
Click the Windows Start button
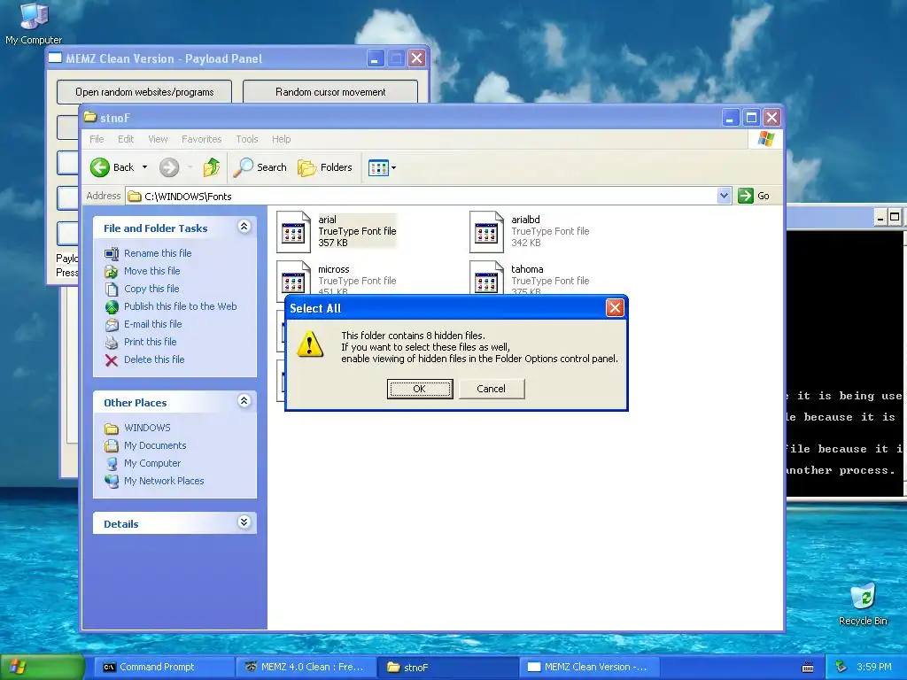click(42, 668)
